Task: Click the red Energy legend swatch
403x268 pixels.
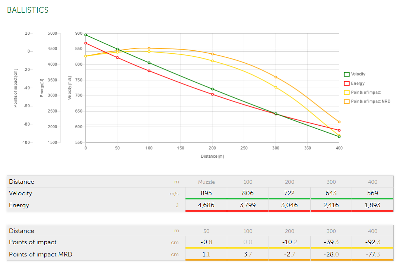Action: click(346, 83)
